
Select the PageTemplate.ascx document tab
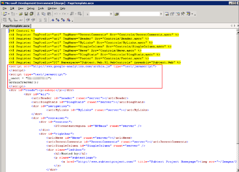[x=16, y=26]
